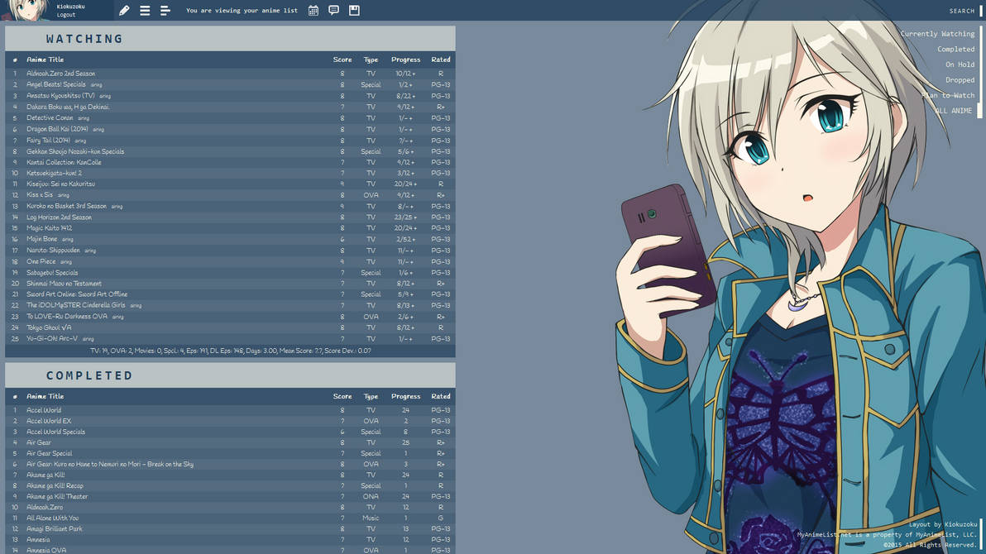Open Fairy Tail (2014) entry

pos(49,141)
